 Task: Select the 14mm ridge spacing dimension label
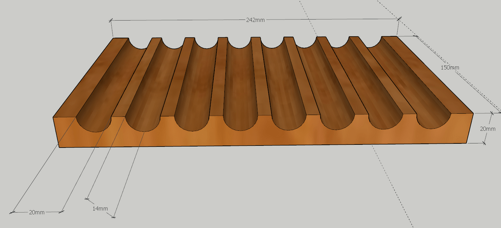point(100,208)
